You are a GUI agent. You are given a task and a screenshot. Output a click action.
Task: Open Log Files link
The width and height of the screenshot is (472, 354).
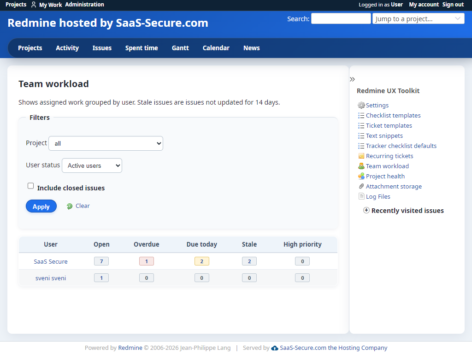point(378,196)
